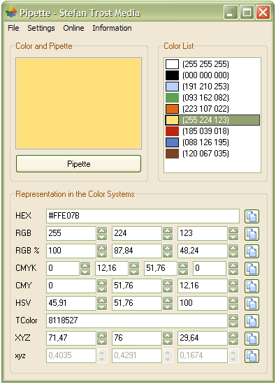Copy the RGB values to clipboard
This screenshot has height=384, width=276.
252,234
